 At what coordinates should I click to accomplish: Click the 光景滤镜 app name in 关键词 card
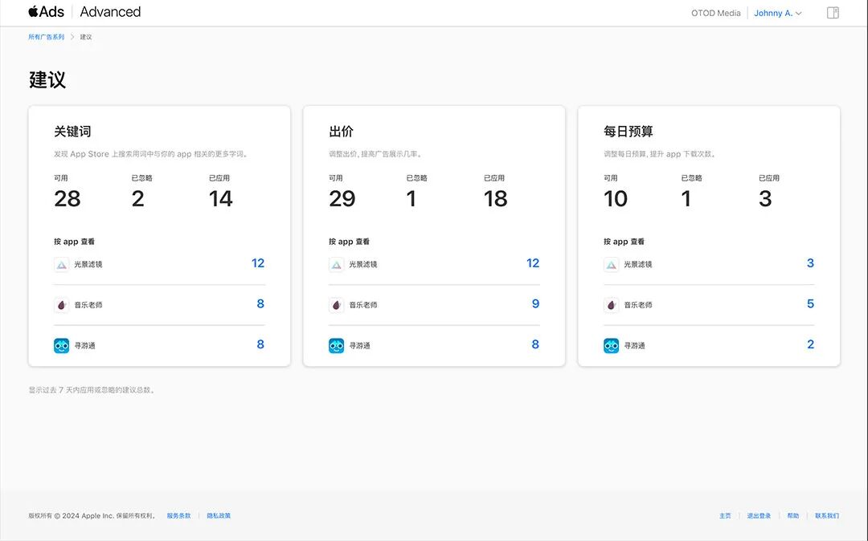tap(88, 265)
